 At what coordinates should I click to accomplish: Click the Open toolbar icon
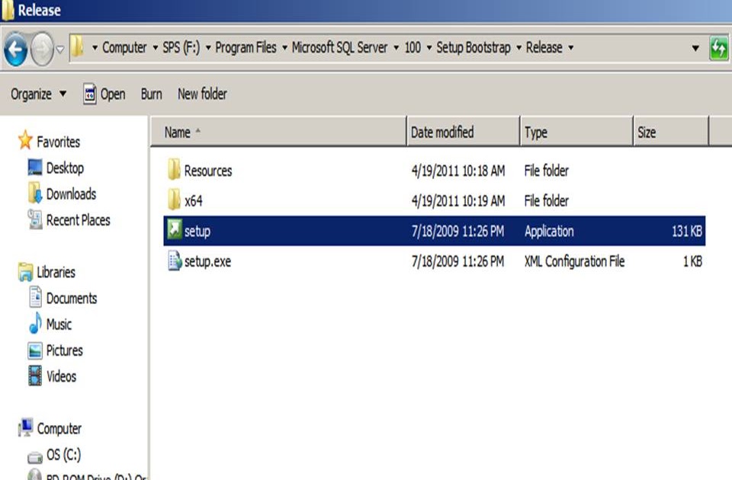(x=90, y=94)
